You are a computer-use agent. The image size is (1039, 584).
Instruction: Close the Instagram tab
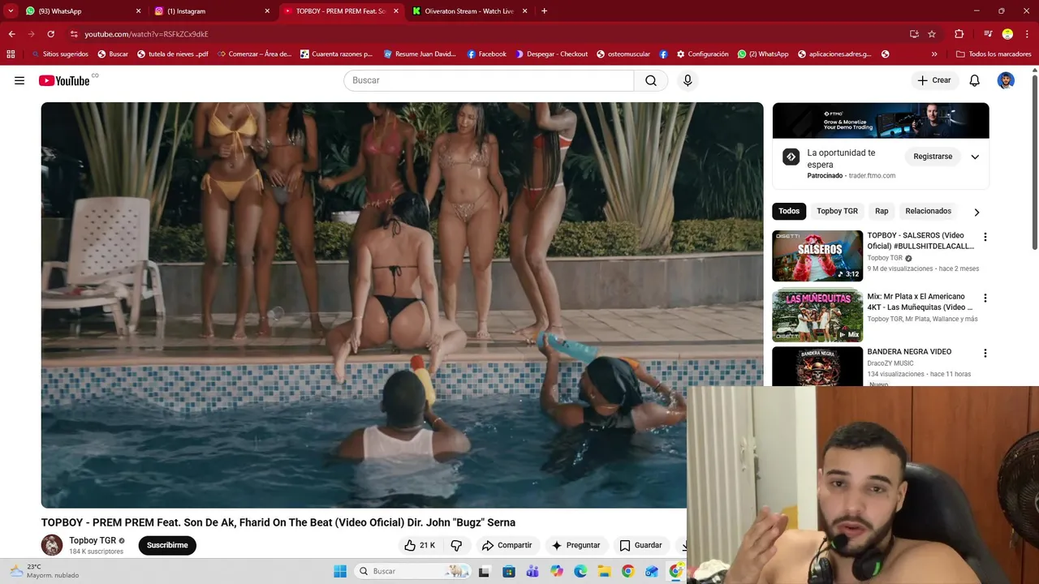(x=267, y=11)
